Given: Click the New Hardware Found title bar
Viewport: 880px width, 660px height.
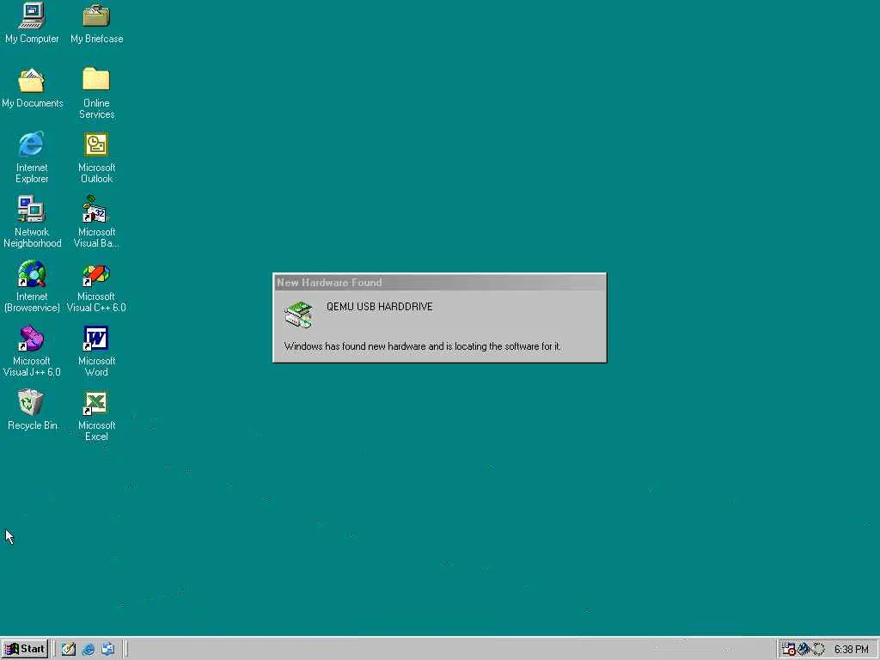Looking at the screenshot, I should pos(439,282).
